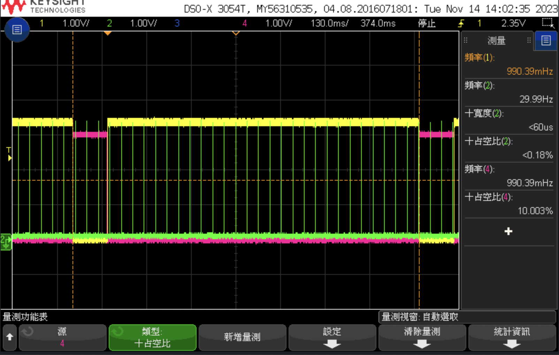Click the trigger rising-edge icon
The height and width of the screenshot is (355, 559).
tap(461, 23)
